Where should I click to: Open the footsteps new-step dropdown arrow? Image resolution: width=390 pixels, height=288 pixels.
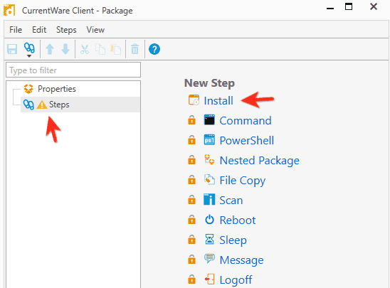click(x=29, y=56)
